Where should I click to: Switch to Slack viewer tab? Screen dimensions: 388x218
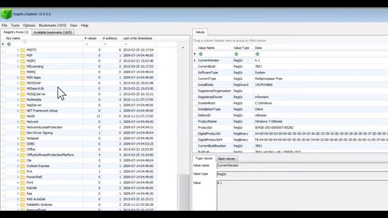[x=226, y=159]
